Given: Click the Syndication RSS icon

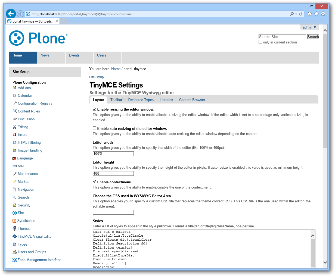Looking at the screenshot, I should tap(14, 221).
